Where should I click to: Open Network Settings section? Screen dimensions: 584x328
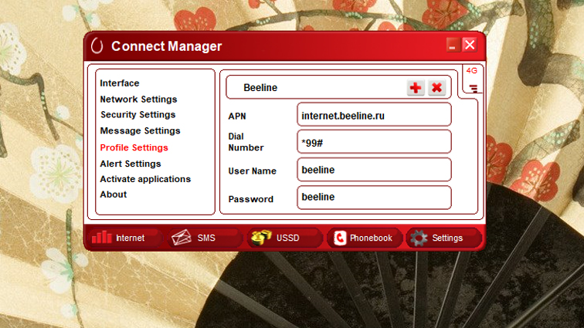(138, 100)
